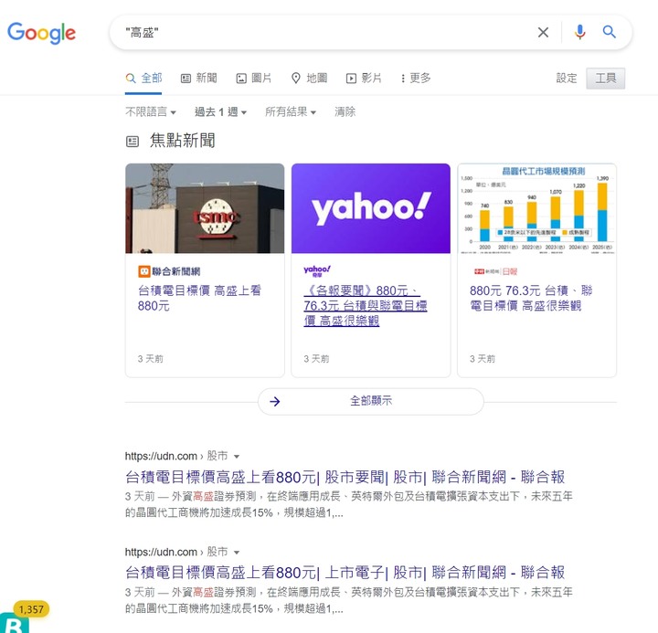Click the 聯合新聞網 source logo

click(169, 271)
